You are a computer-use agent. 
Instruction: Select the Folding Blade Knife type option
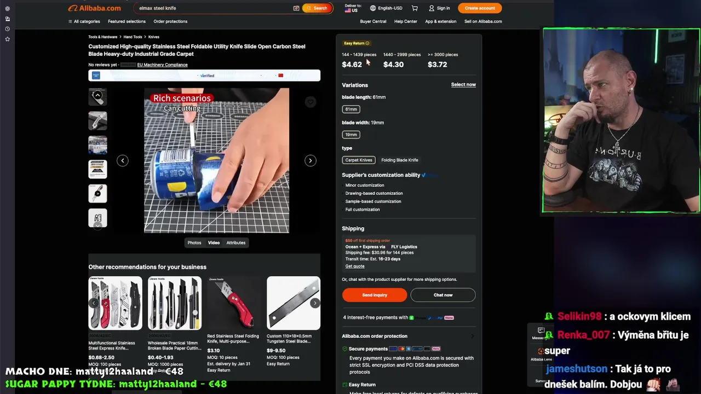click(x=400, y=160)
